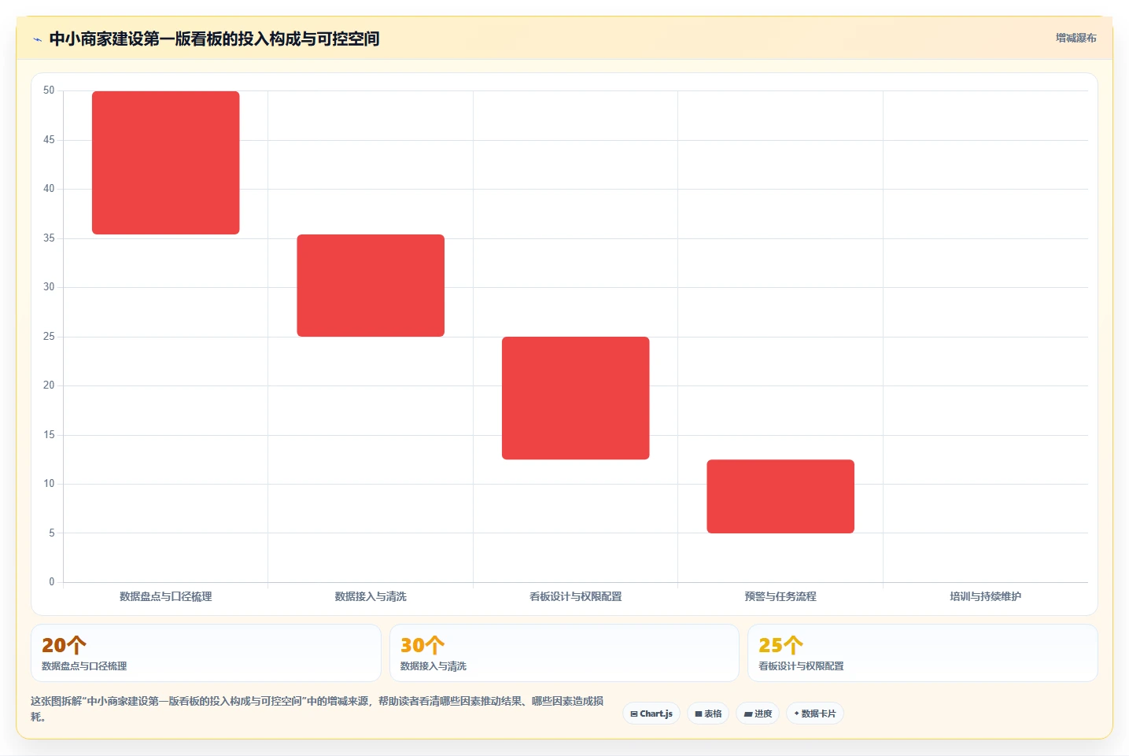
Task: Open the 25个 看板设计与权限配置 card
Action: [923, 653]
